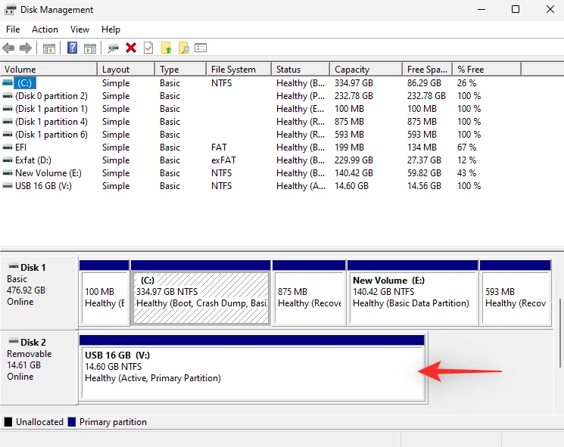The height and width of the screenshot is (447, 564).
Task: Click the drive icon beside EFI row
Action: tap(8, 147)
